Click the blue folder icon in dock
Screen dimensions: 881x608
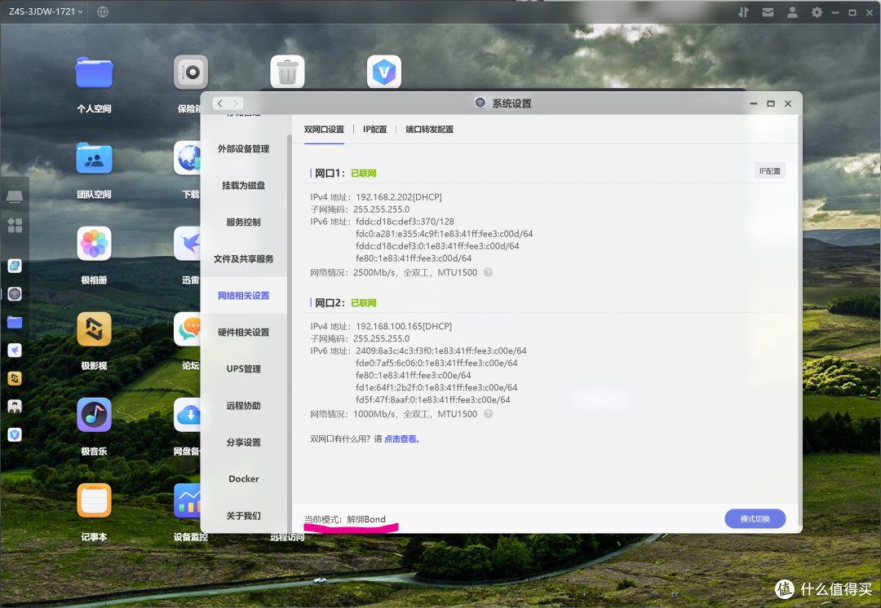(x=15, y=322)
